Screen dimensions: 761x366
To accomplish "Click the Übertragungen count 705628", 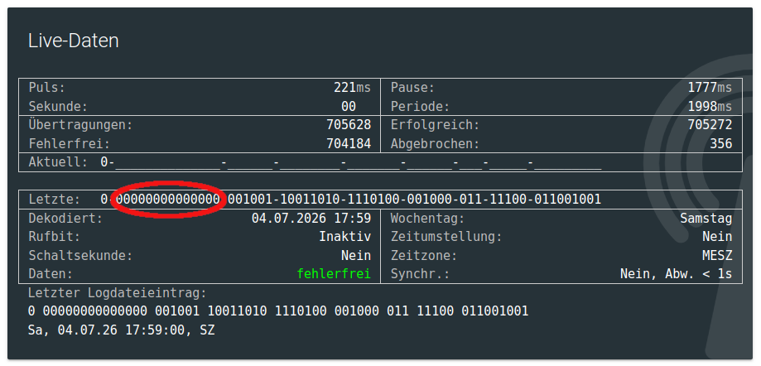I will coord(349,125).
